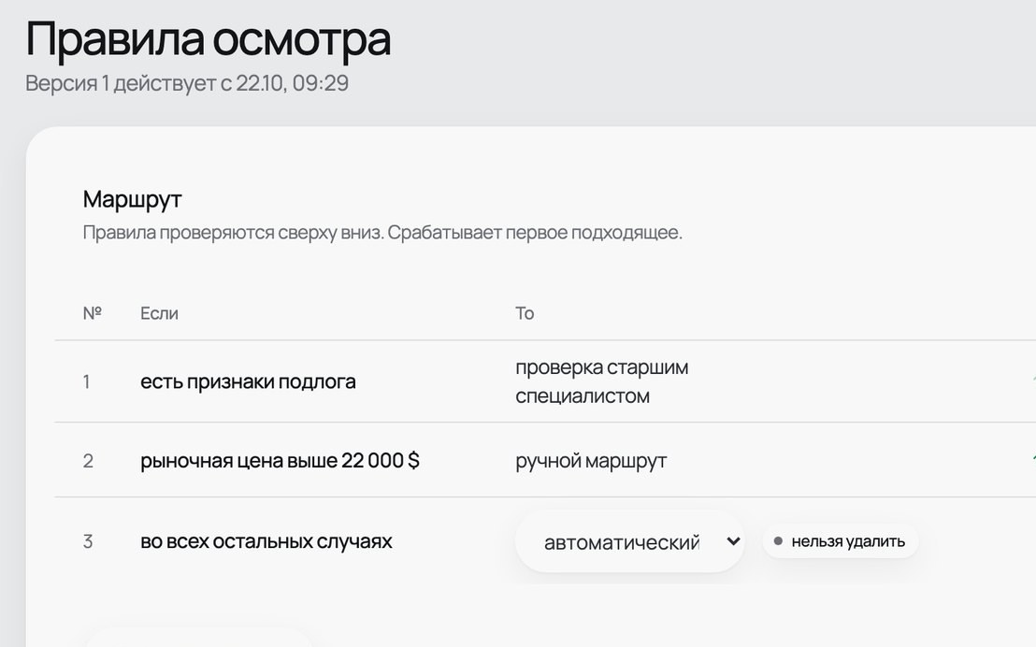The height and width of the screenshot is (647, 1036).
Task: Click the 'нельзя удалить' badge
Action: [840, 541]
